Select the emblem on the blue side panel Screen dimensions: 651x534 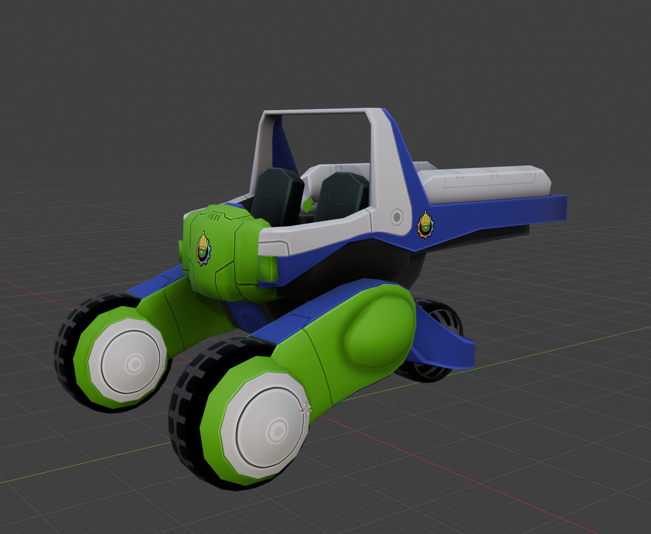click(425, 225)
